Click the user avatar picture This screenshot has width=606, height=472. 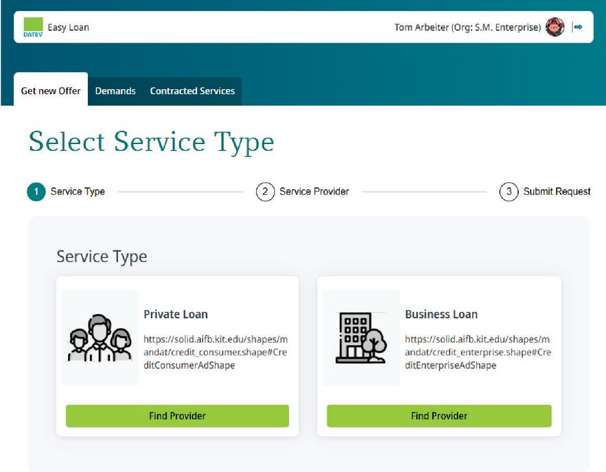(555, 27)
